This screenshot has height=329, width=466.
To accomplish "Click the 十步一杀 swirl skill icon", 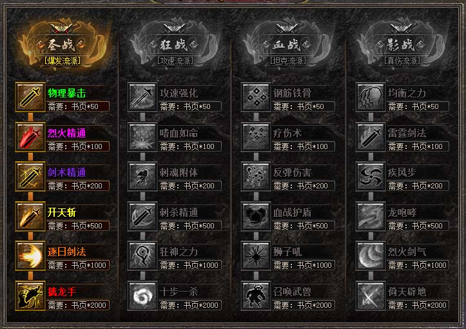I will pyautogui.click(x=142, y=295).
